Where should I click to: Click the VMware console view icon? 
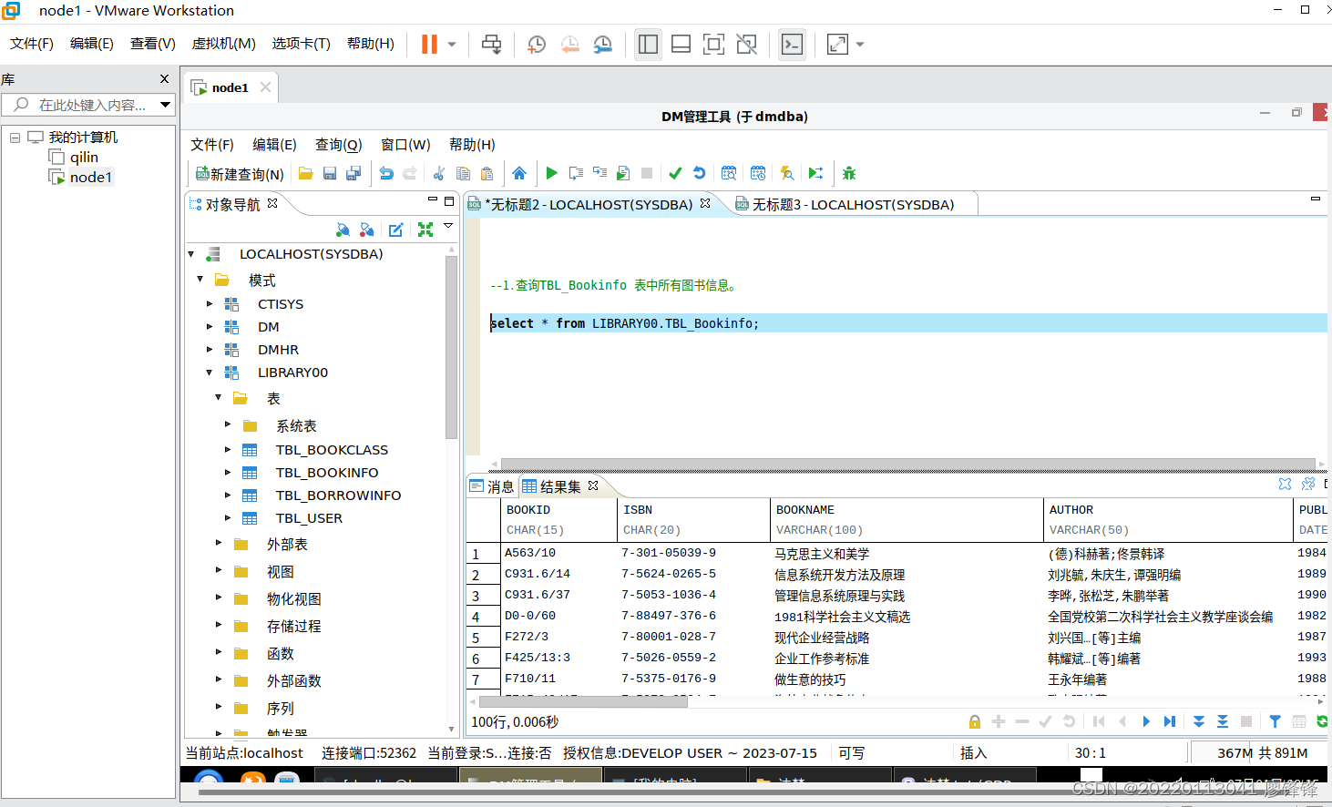tap(792, 44)
